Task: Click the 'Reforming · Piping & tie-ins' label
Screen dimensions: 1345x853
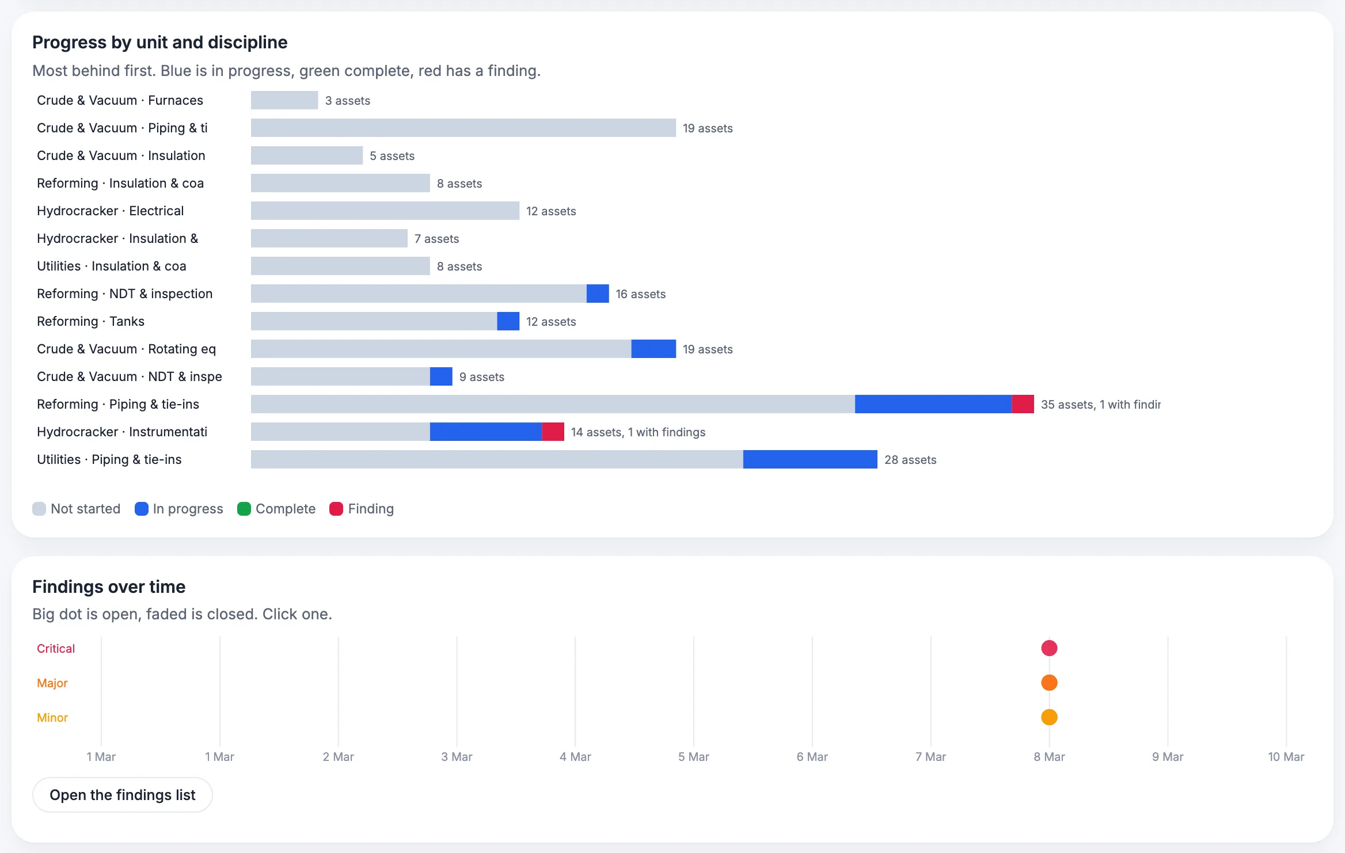Action: [x=118, y=404]
